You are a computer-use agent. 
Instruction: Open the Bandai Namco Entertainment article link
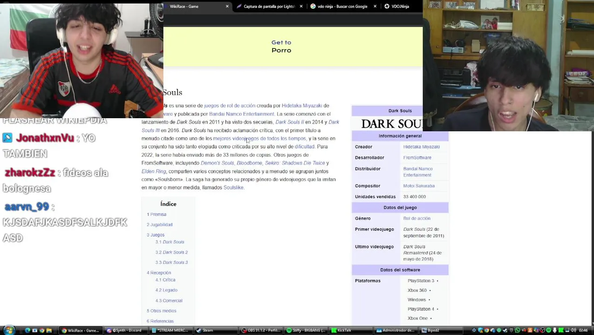241,114
